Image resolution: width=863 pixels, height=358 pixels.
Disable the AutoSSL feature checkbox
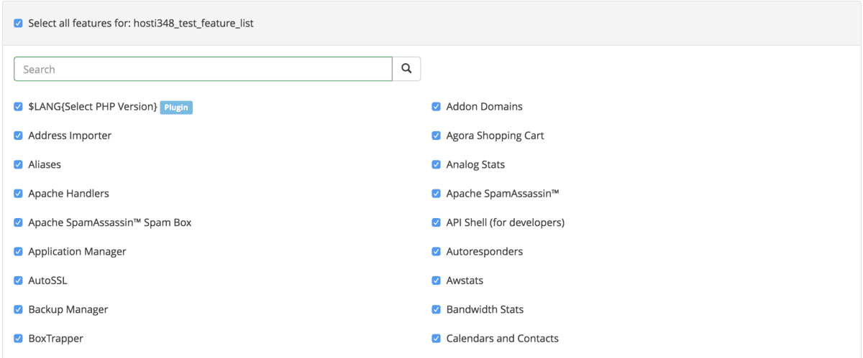point(19,281)
